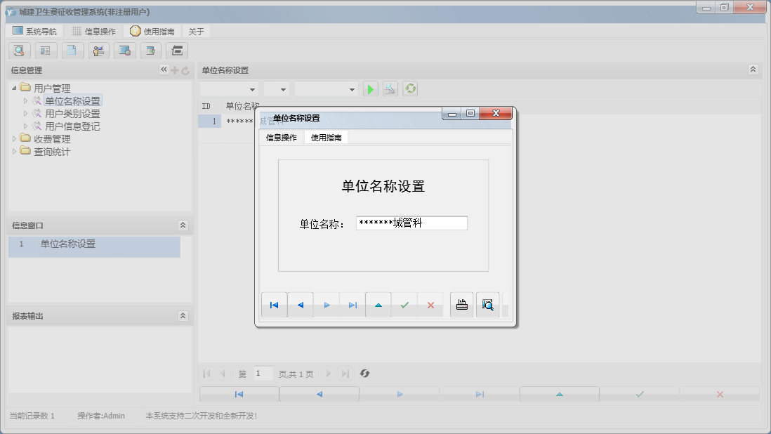This screenshot has height=434, width=771.
Task: Select the search/preview tool in the toolbar
Action: pos(19,51)
